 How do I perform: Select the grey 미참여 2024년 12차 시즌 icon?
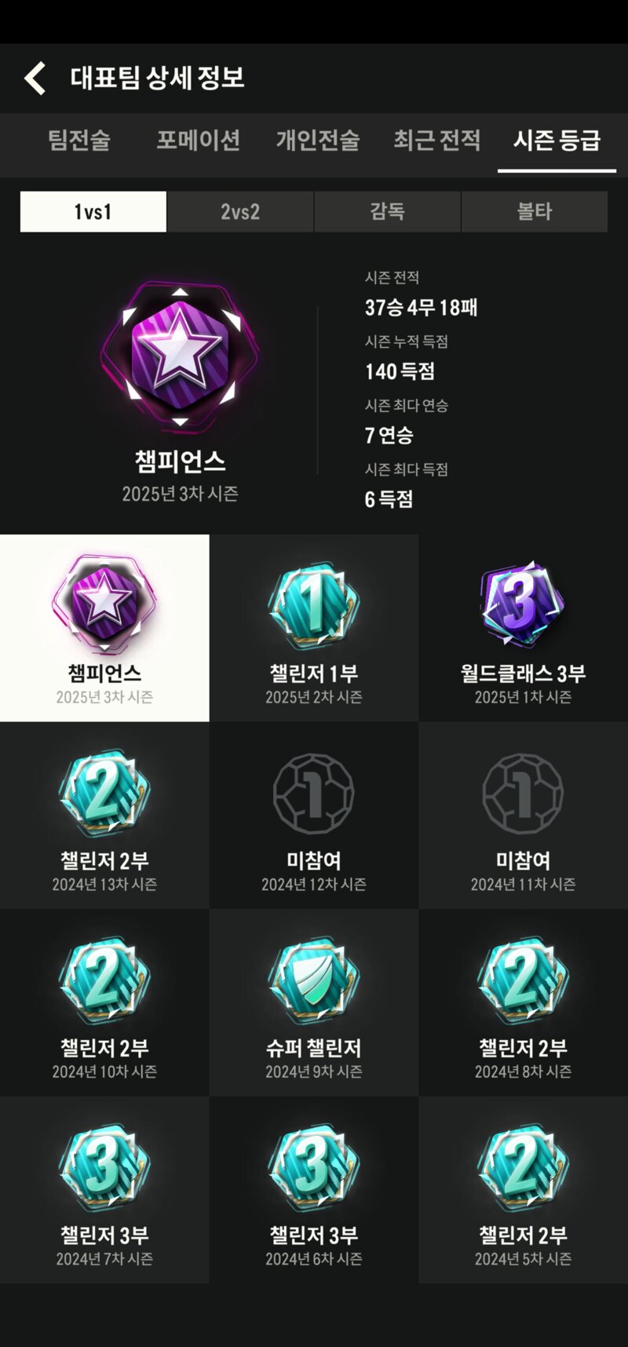314,794
